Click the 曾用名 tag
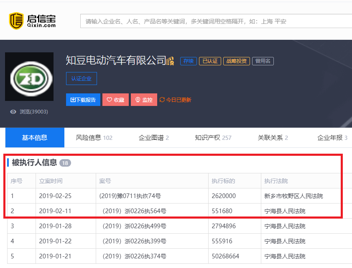352x268 pixels. (x=263, y=61)
